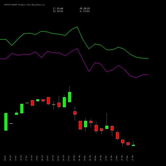Click the 09 Mar date label
166x166 pixels.
tap(96, 158)
